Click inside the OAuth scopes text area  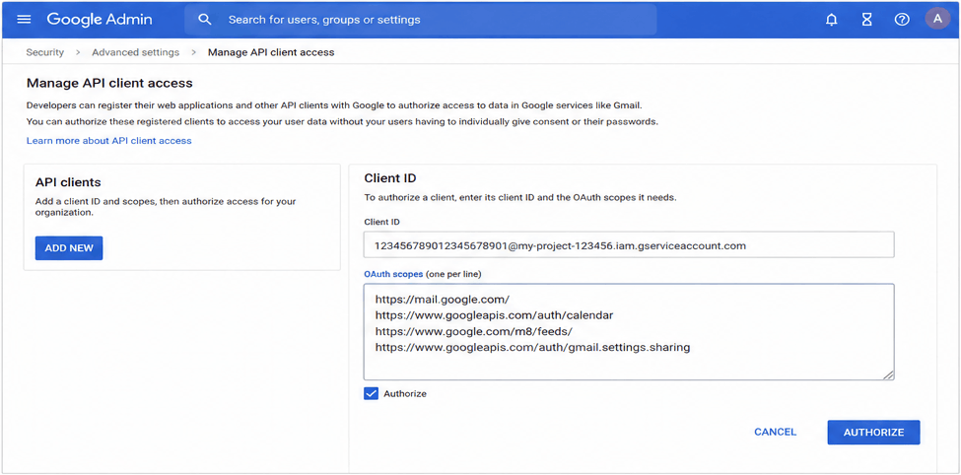[x=629, y=331]
